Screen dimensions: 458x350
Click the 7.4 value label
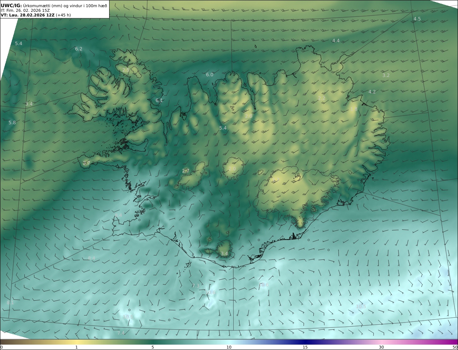121,333
